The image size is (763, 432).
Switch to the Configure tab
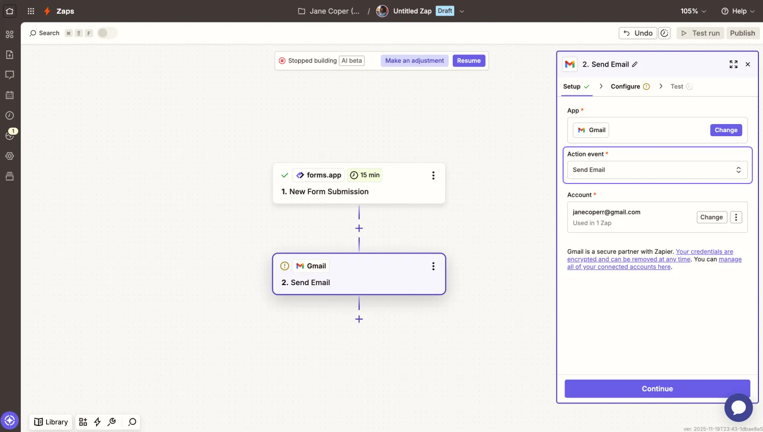coord(626,86)
